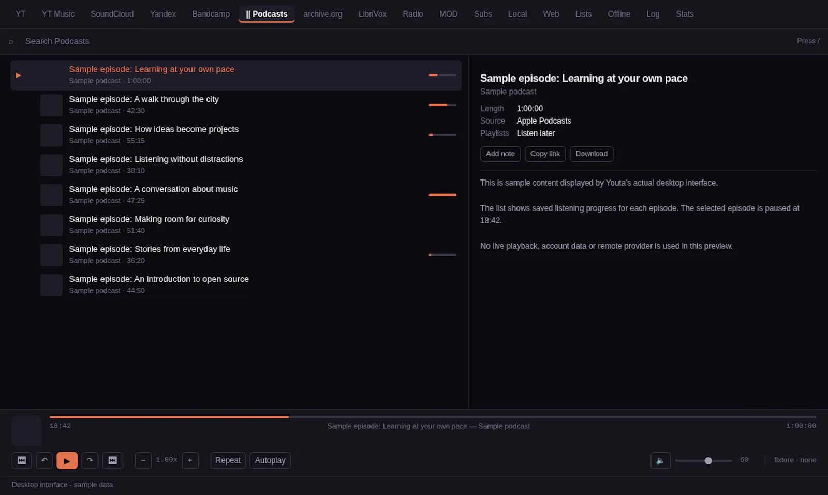Click the 'Listen later' playlist value
Image resolution: width=828 pixels, height=495 pixels.
click(x=536, y=133)
